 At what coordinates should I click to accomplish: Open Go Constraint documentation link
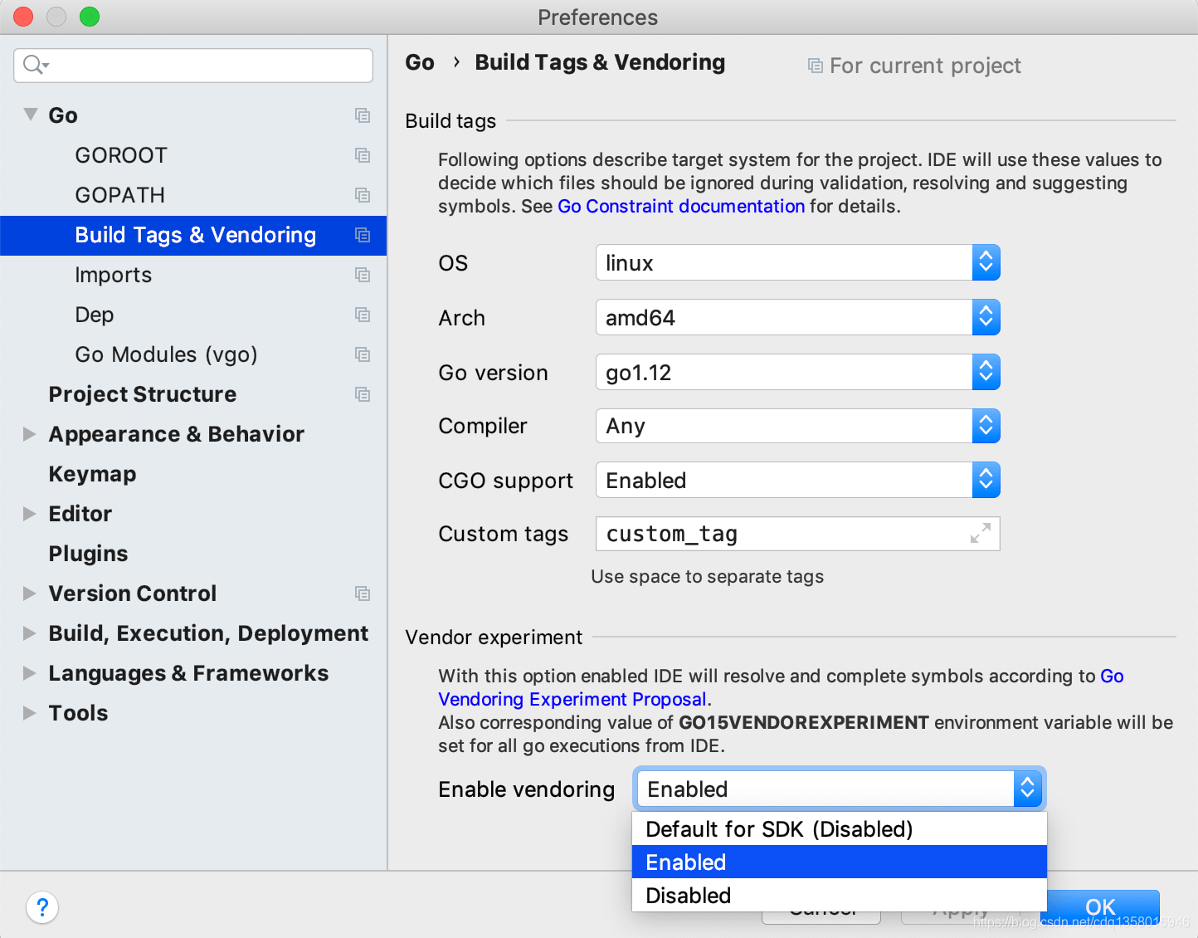(681, 207)
